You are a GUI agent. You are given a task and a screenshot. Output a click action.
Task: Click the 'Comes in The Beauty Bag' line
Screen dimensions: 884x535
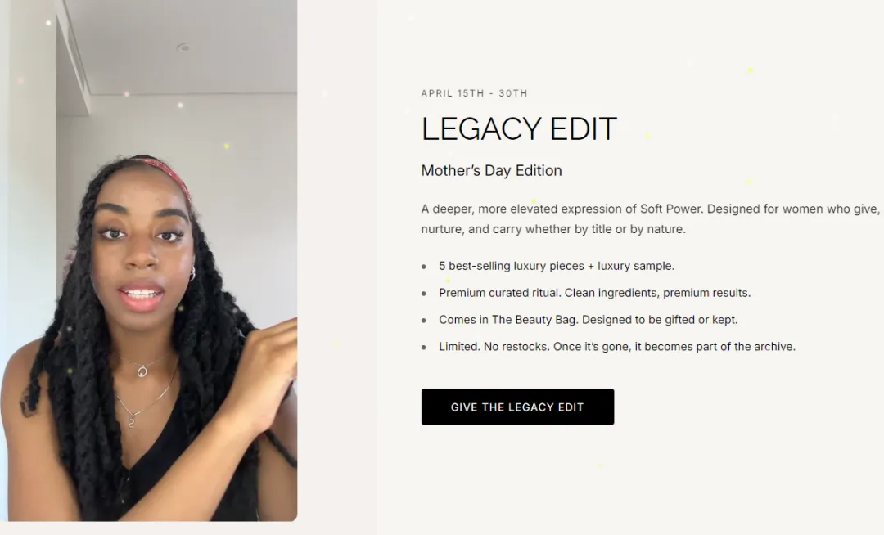click(x=588, y=320)
